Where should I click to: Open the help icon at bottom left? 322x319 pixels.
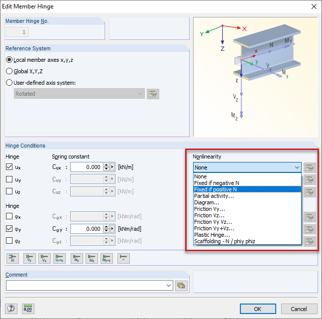(11, 309)
